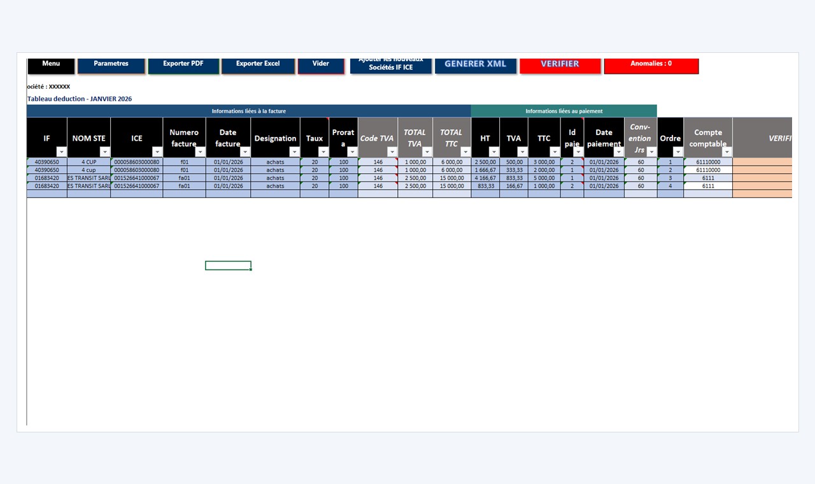Click the red VERIFIER button

560,66
